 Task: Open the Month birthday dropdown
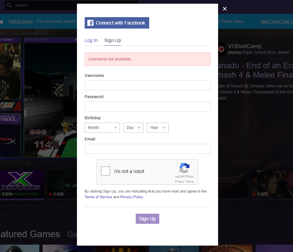(x=102, y=128)
